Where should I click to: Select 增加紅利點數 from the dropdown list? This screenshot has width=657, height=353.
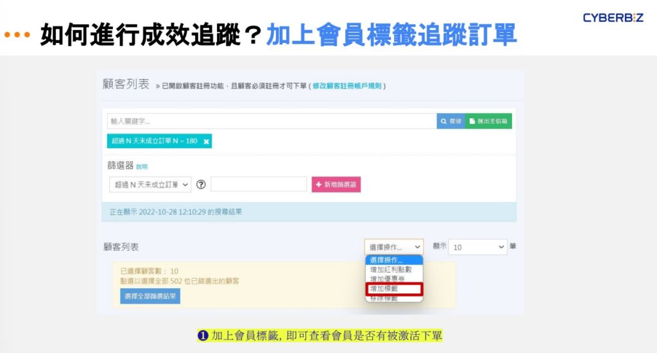(391, 270)
